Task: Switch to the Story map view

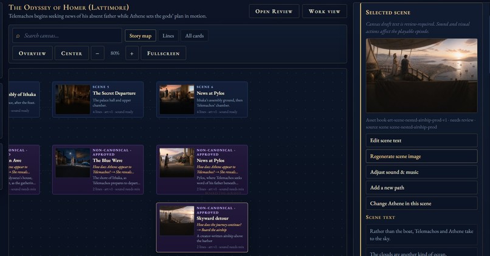Action: click(x=140, y=36)
